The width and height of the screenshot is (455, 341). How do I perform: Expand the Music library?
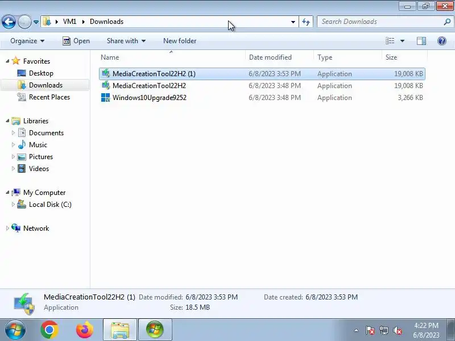click(13, 145)
